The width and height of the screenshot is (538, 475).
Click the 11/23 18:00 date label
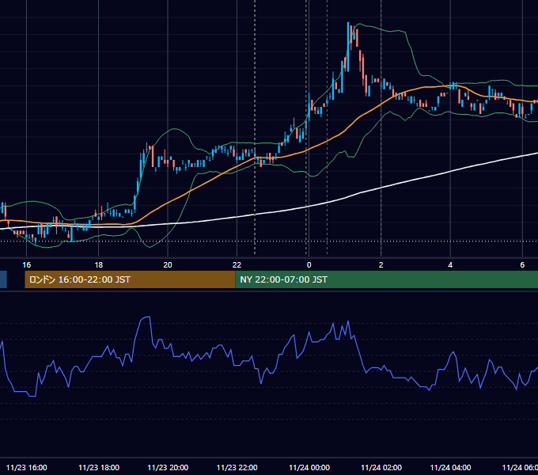[x=99, y=467]
